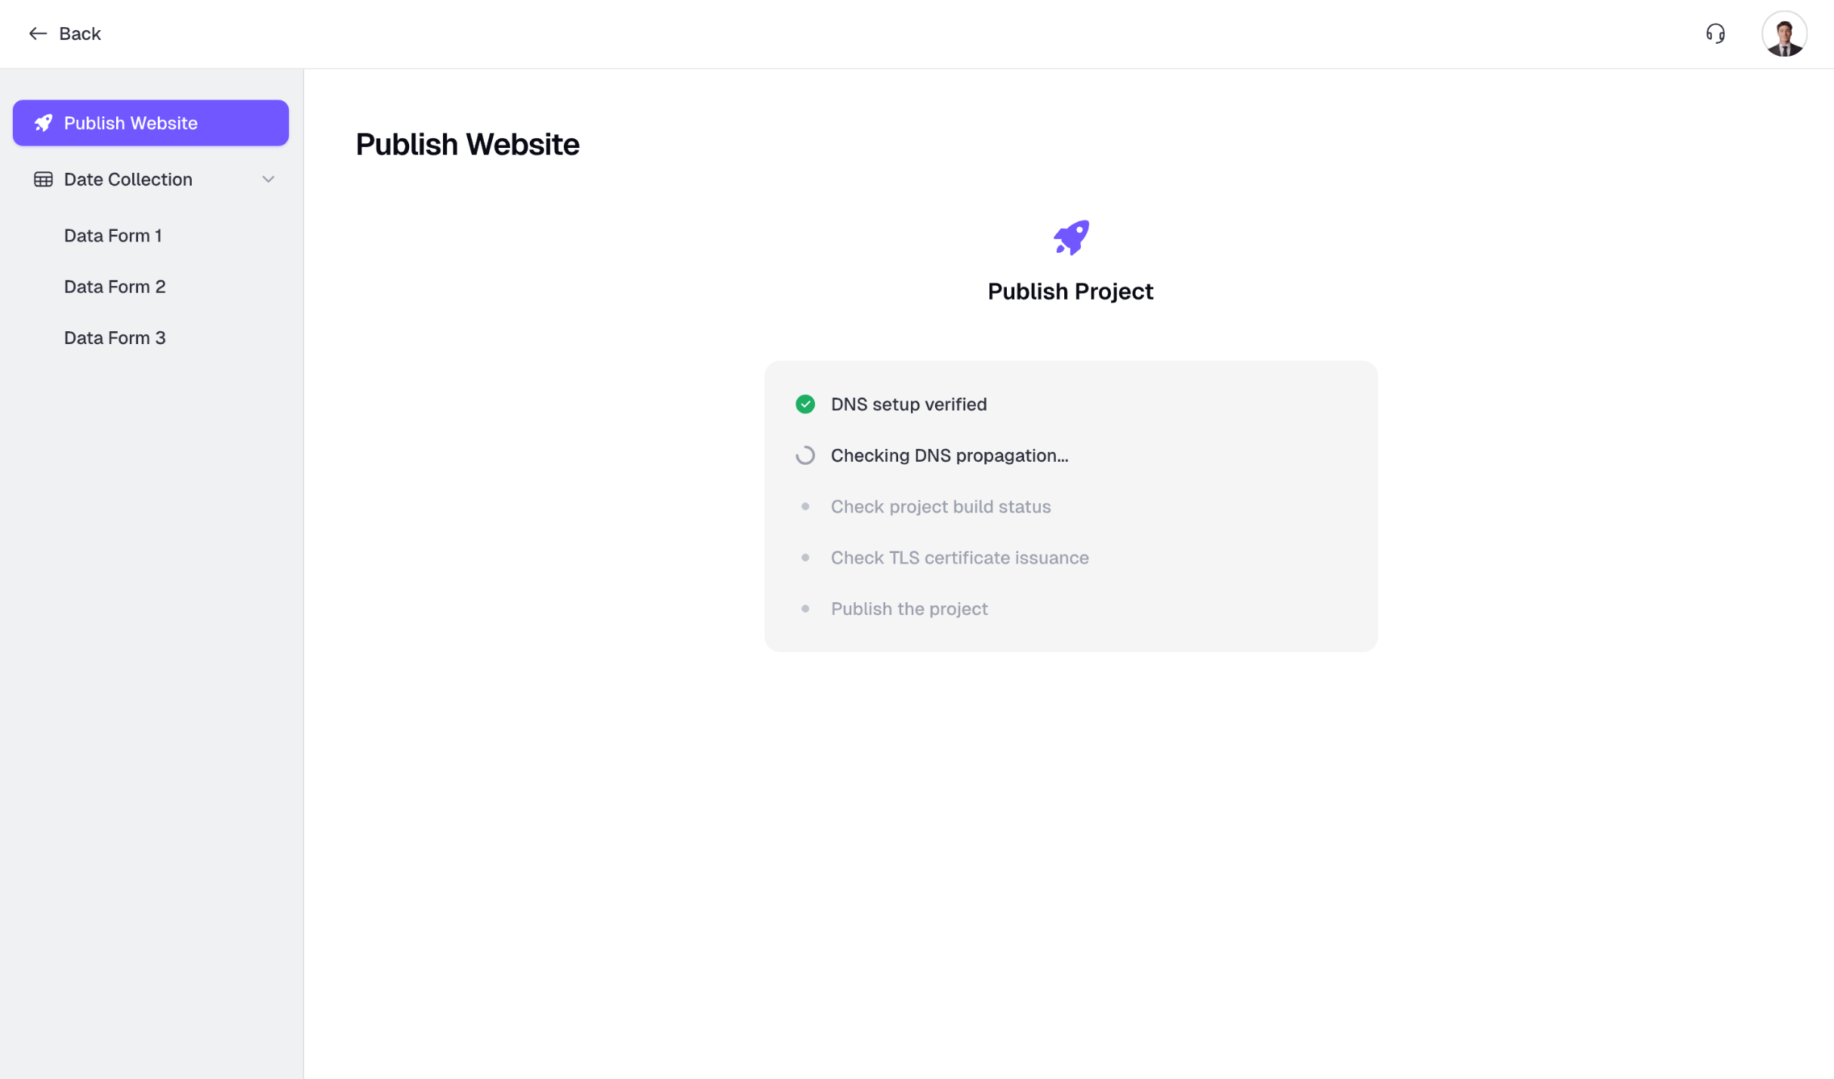
Task: Click the headset support icon
Action: tap(1715, 33)
